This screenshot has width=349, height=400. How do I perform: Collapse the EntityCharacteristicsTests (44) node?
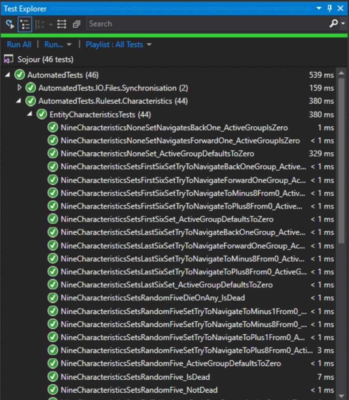coord(30,115)
